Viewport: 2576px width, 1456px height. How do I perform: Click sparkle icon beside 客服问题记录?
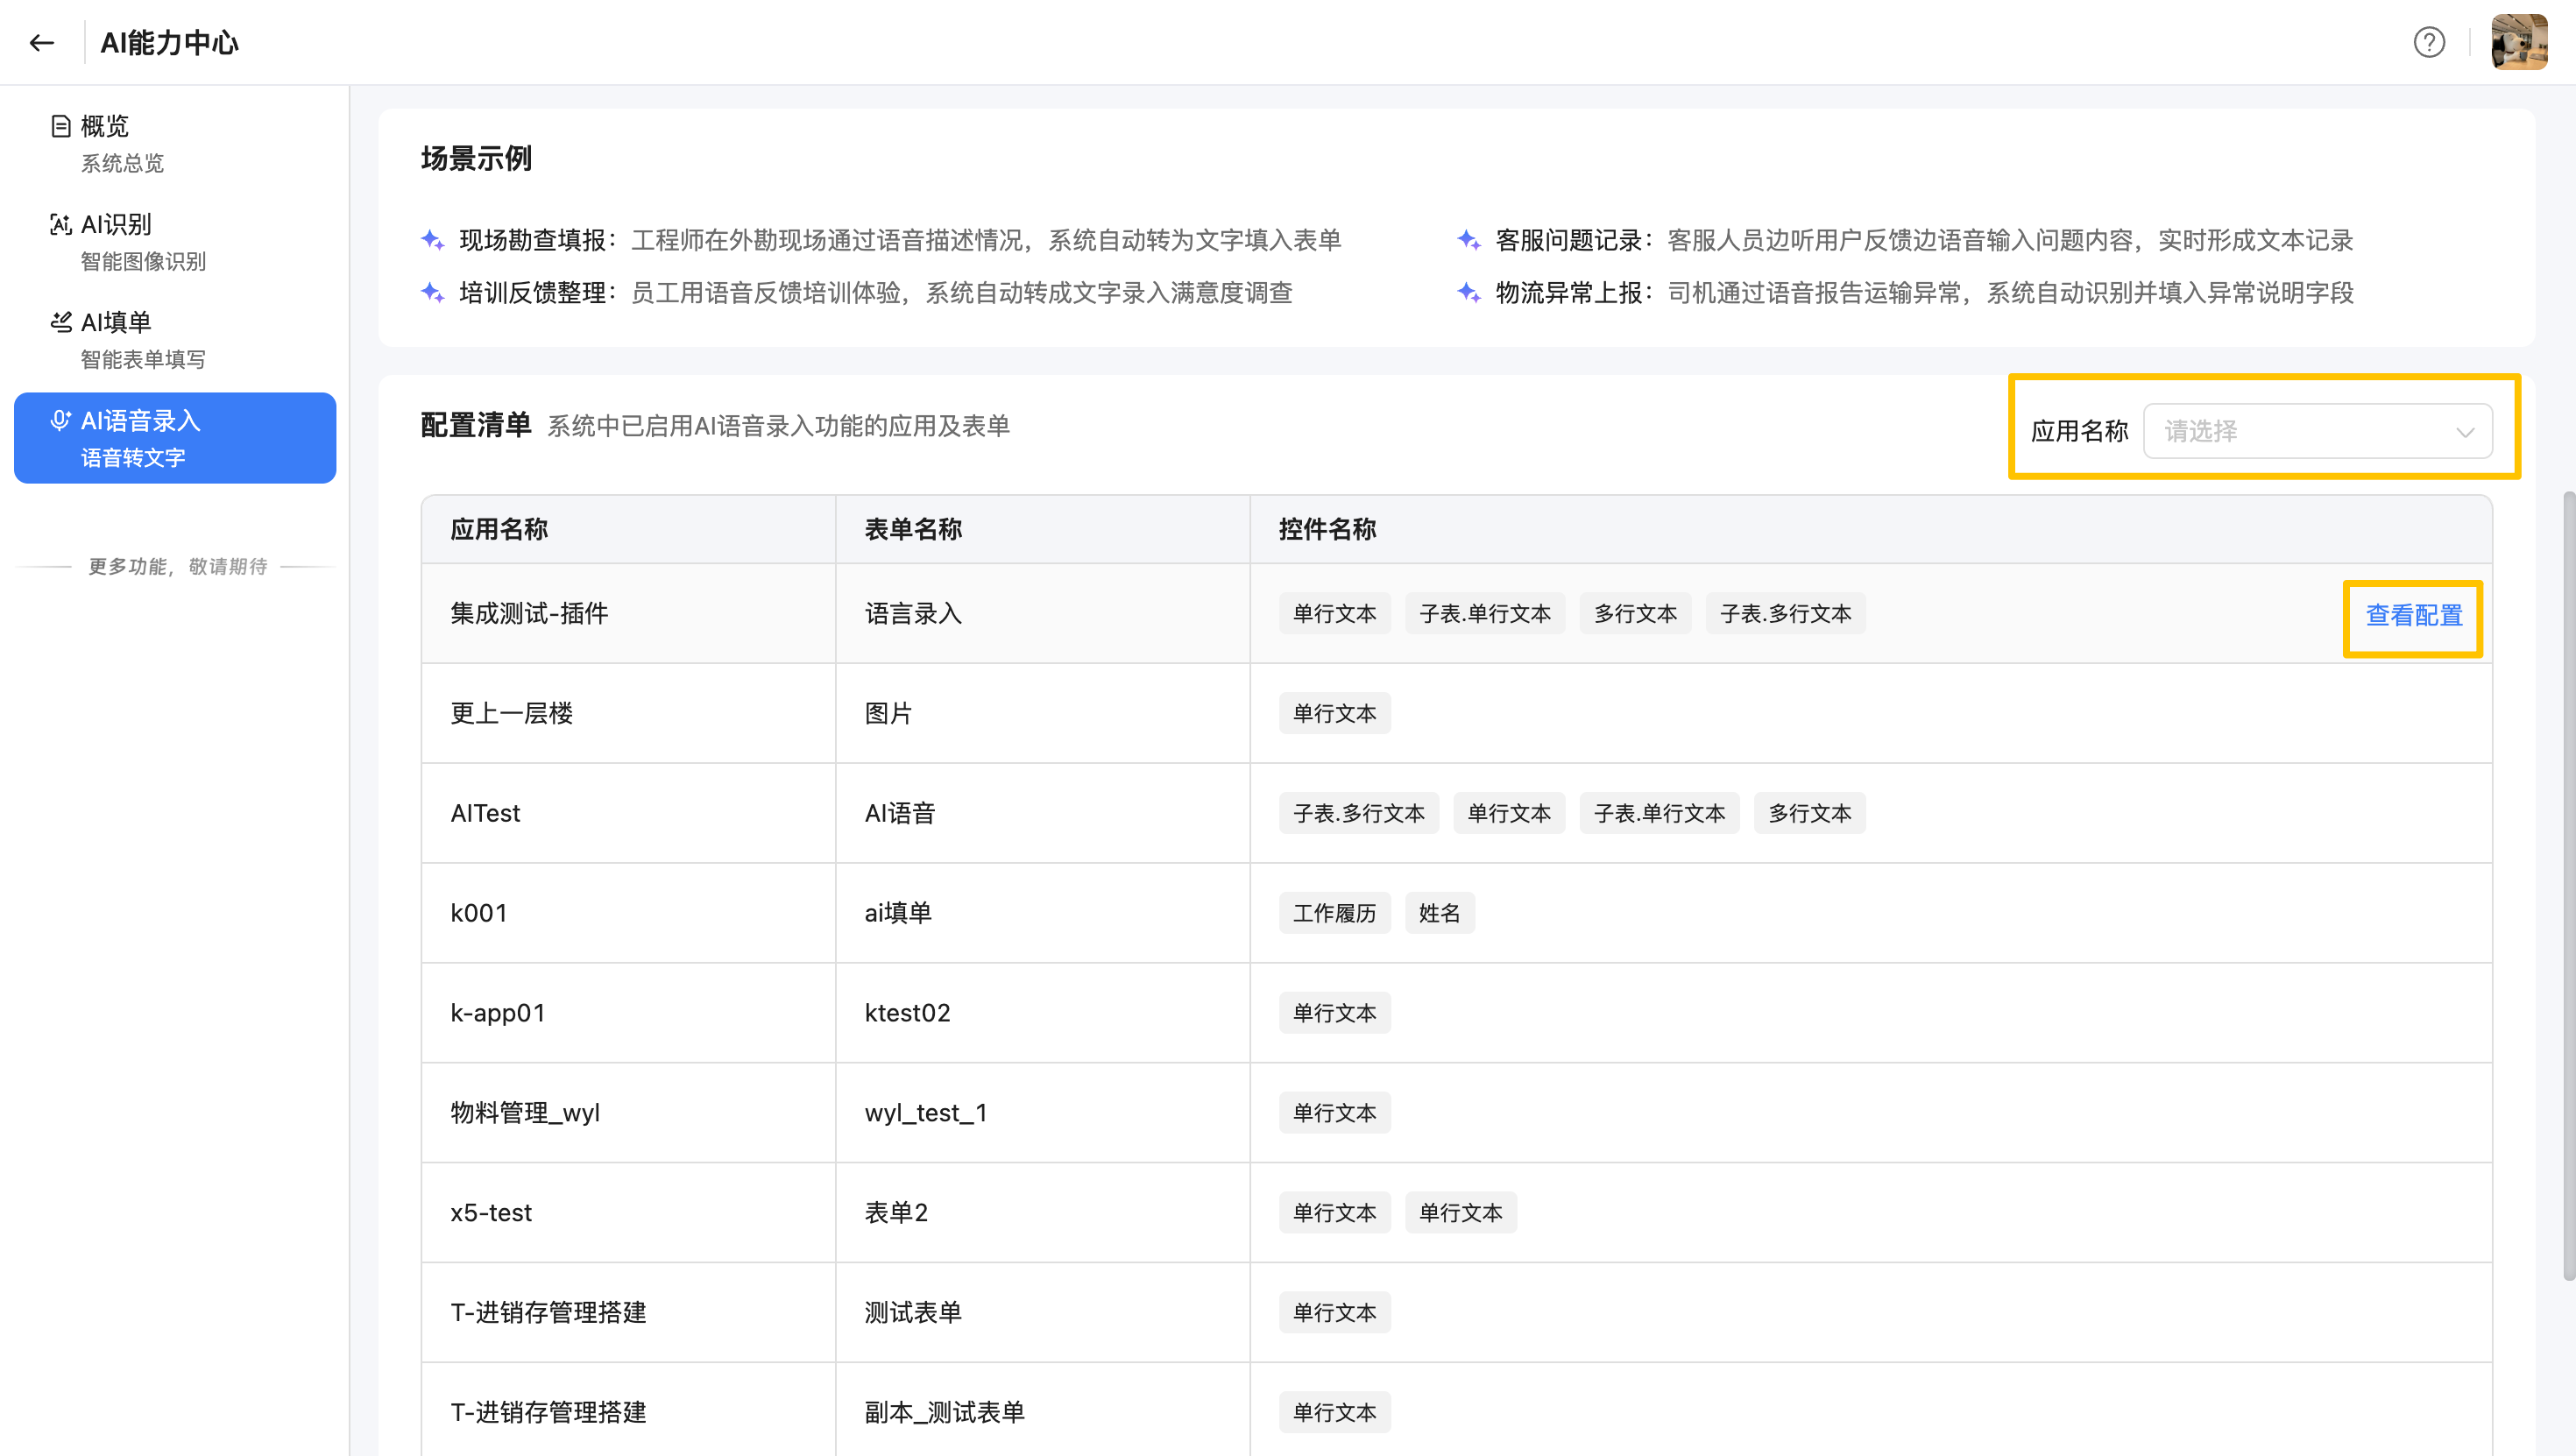coord(1468,240)
